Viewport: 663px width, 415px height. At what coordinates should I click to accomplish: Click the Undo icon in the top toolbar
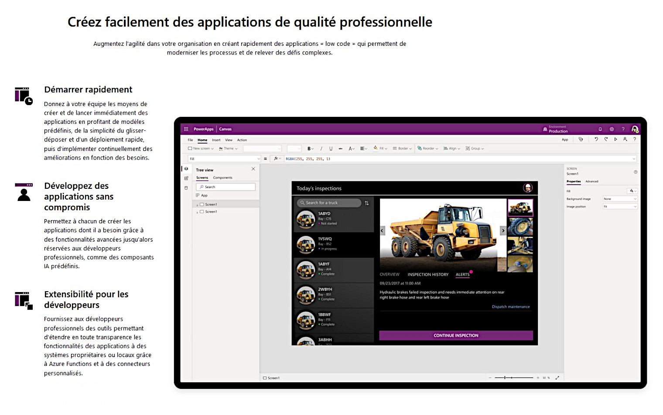(x=596, y=139)
